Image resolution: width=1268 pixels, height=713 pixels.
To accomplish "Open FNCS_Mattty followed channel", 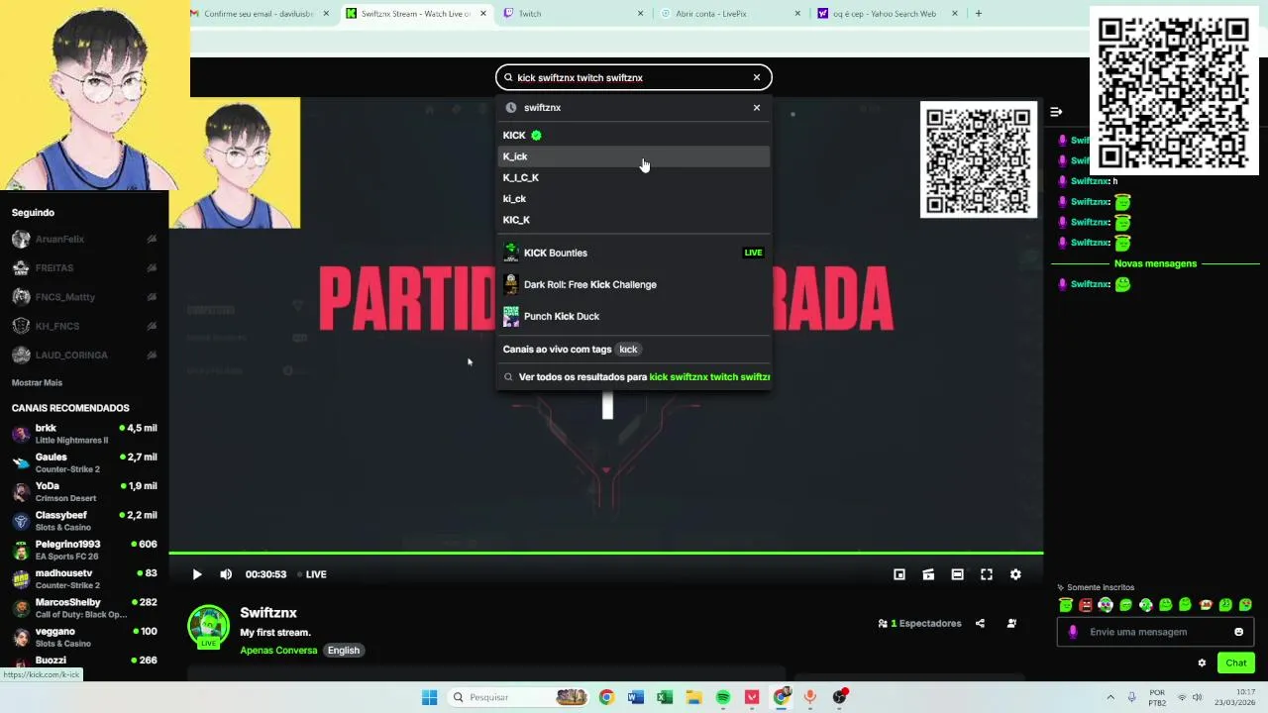I will [x=84, y=297].
